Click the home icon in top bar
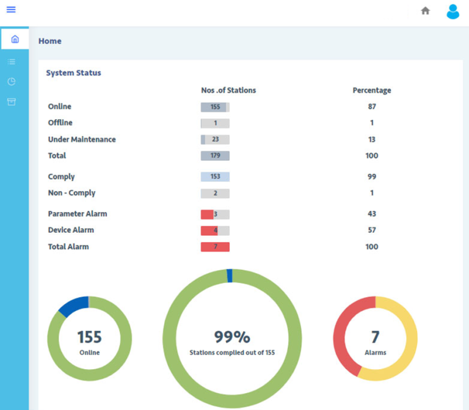469x410 pixels. click(x=426, y=10)
